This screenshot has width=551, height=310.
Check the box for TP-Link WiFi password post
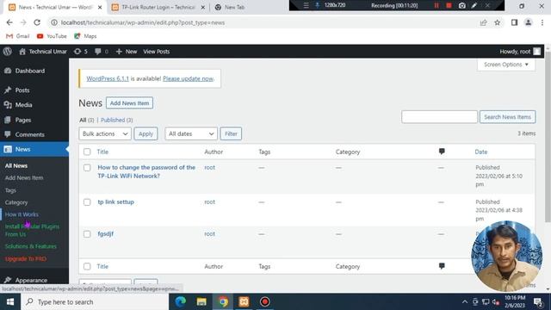pos(87,168)
